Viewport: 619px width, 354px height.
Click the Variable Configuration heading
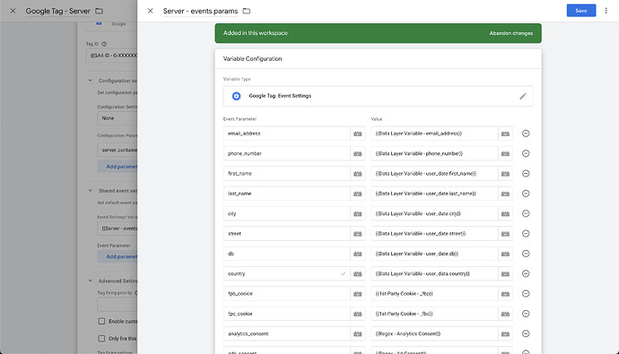click(253, 59)
